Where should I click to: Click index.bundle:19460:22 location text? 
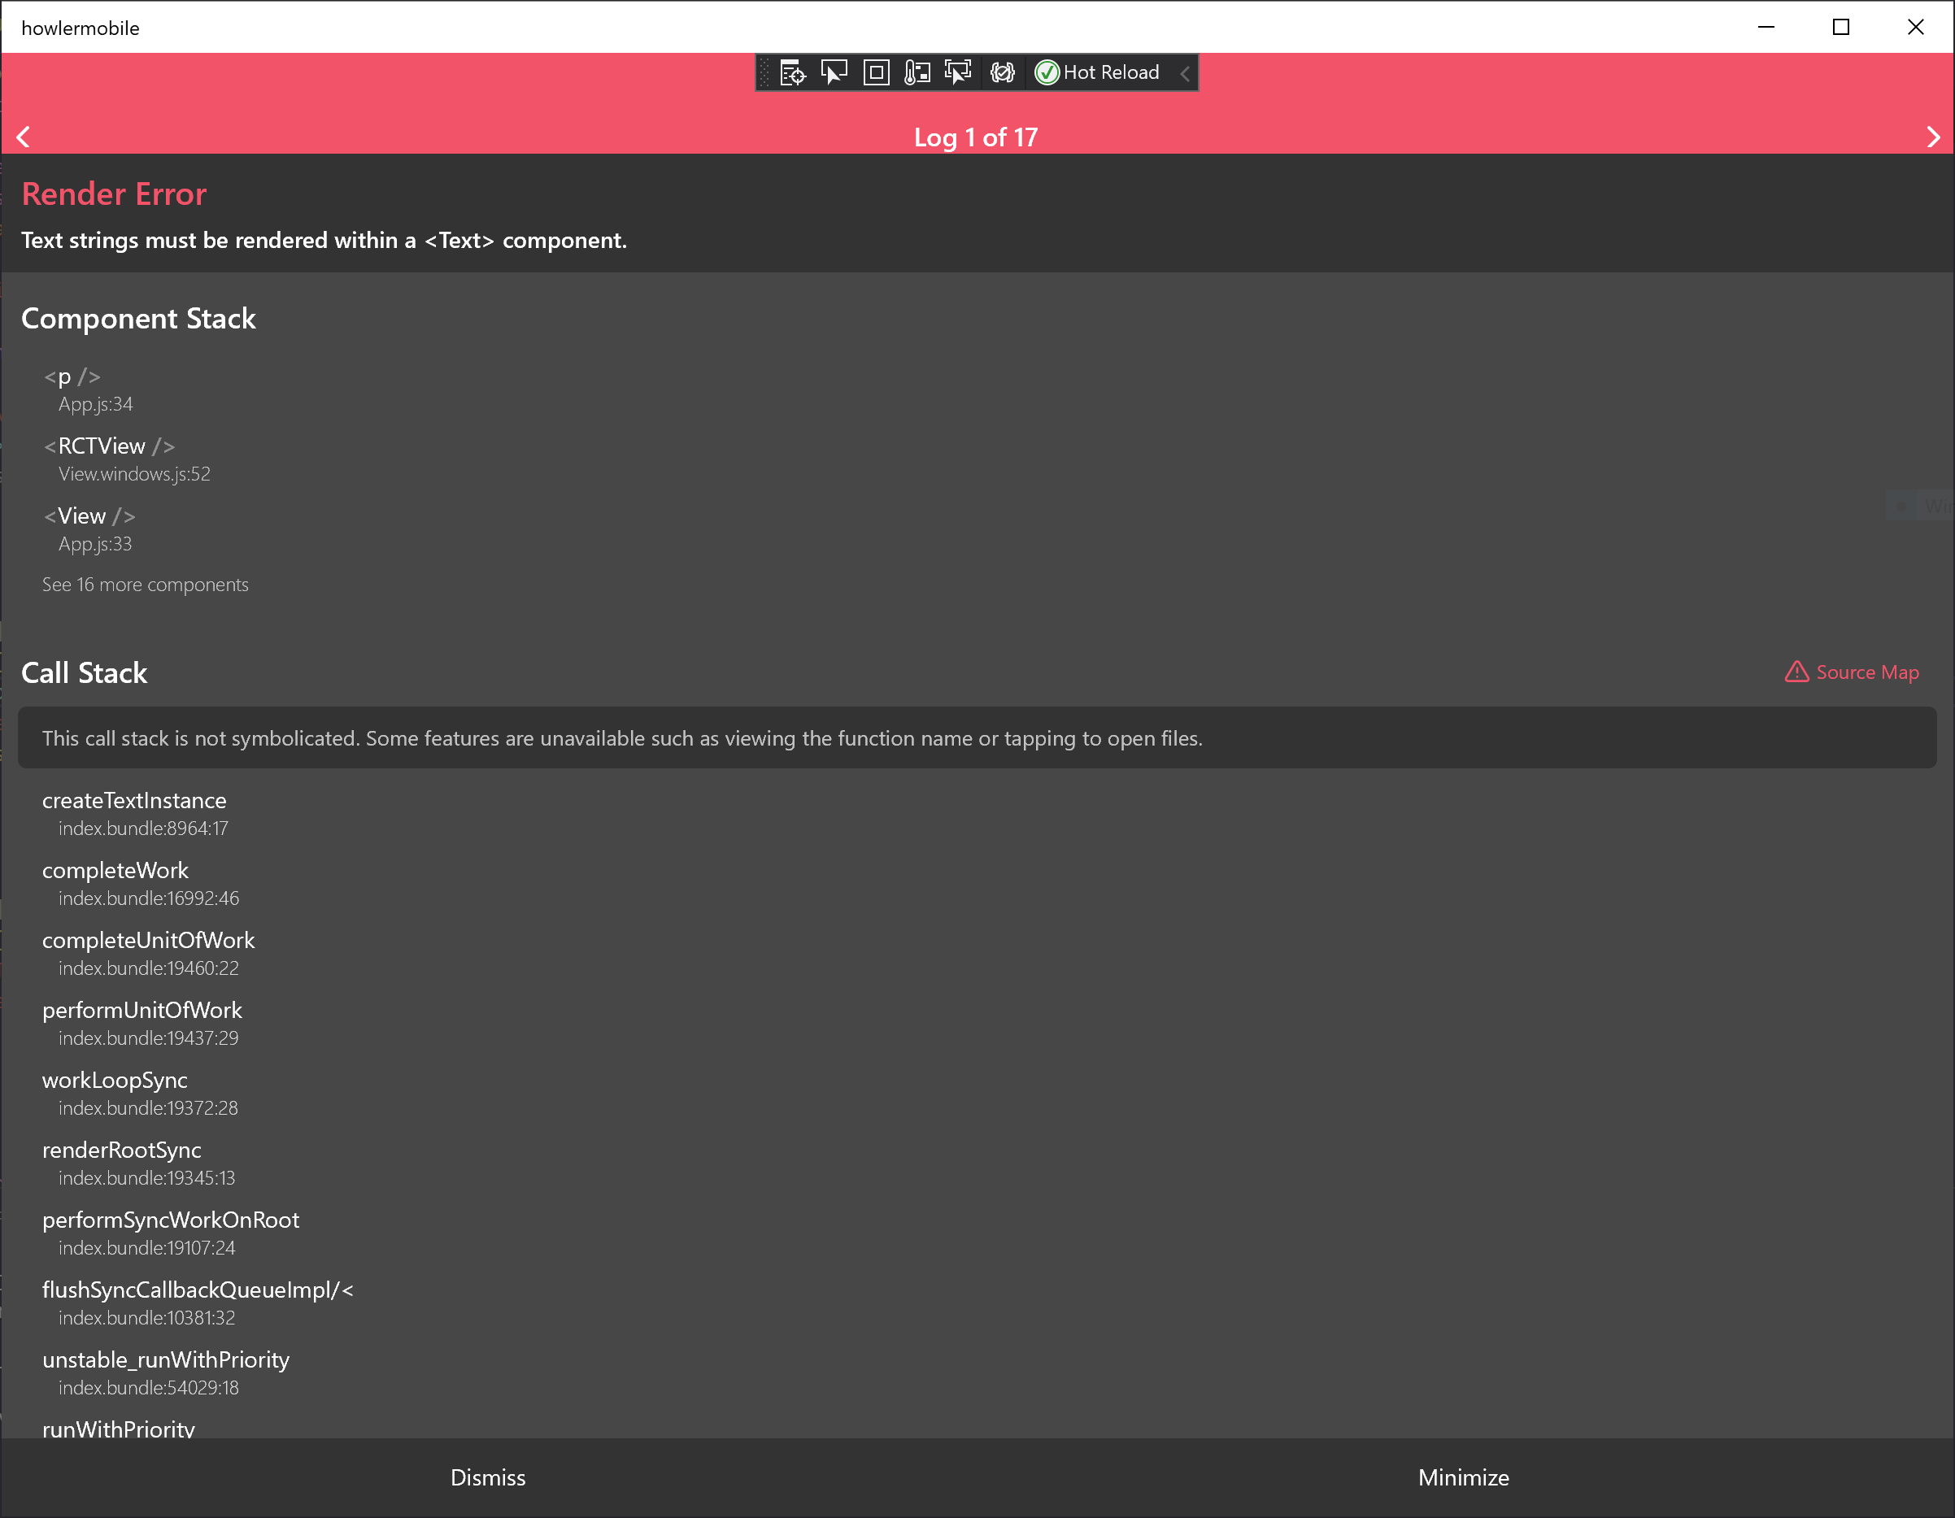[x=149, y=968]
